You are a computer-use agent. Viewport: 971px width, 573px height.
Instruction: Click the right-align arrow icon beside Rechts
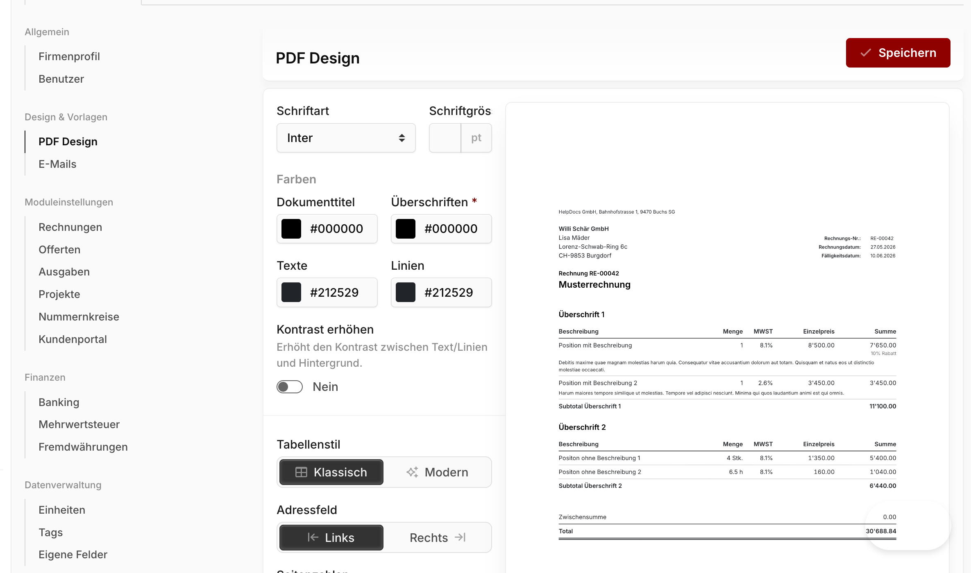[x=461, y=537]
